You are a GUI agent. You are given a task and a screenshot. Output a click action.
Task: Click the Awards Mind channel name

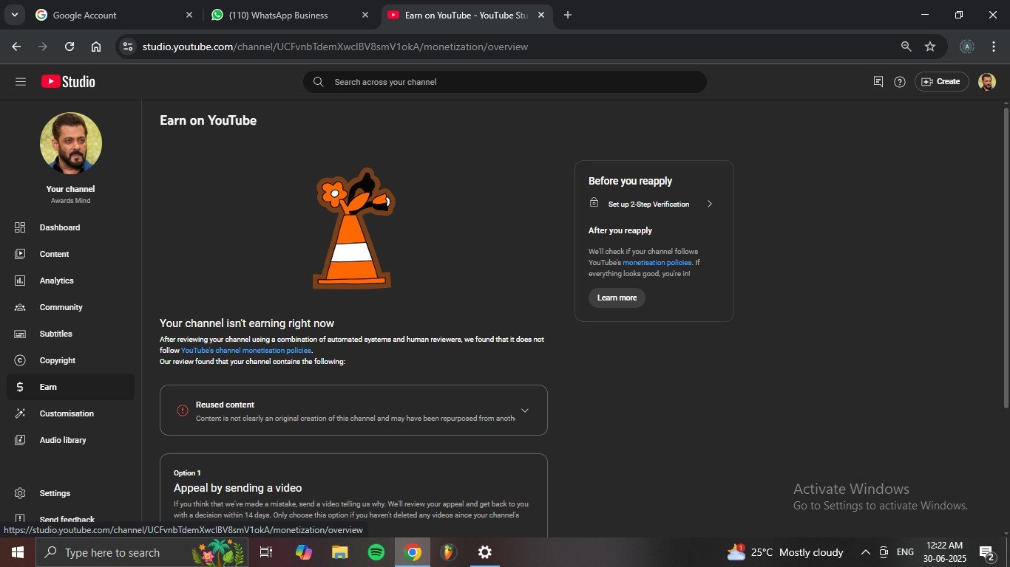tap(70, 201)
